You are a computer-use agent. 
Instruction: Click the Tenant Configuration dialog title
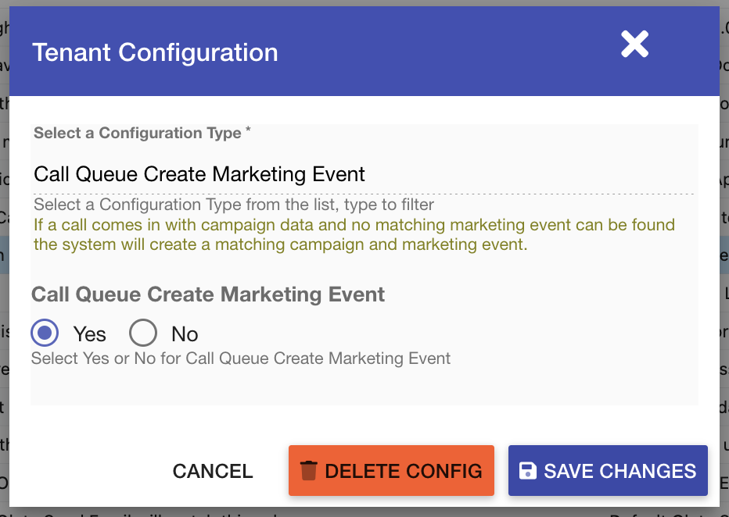point(155,52)
